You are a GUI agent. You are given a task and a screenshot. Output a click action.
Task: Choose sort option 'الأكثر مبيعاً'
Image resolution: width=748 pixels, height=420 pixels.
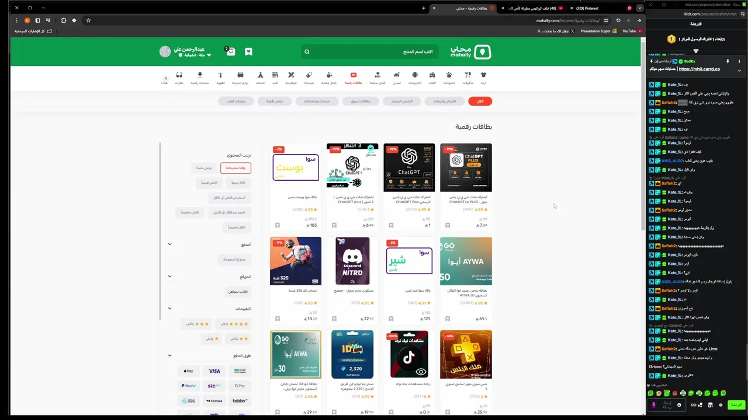pyautogui.click(x=238, y=183)
